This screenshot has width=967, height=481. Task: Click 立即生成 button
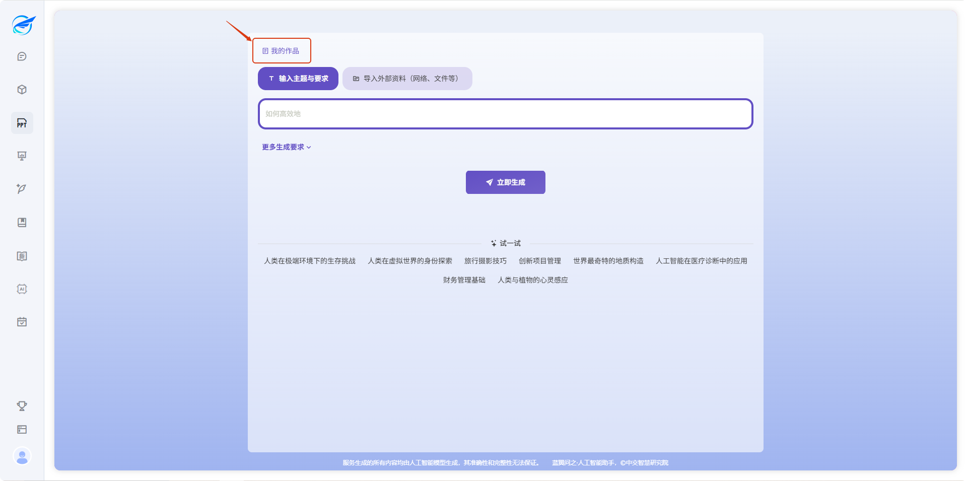(506, 182)
